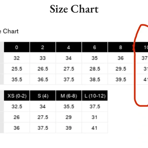
Task: Click the Size Chart heading
Action: [x=74, y=9]
